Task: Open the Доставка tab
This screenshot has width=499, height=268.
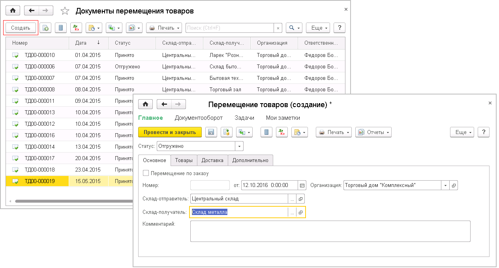Action: [212, 160]
